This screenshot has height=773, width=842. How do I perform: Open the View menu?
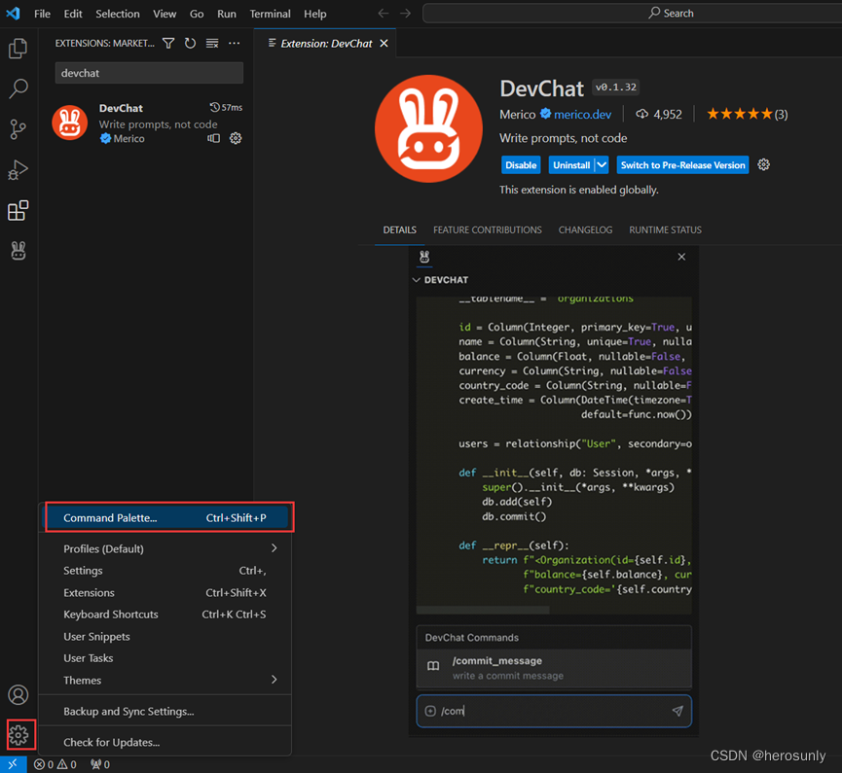(165, 14)
